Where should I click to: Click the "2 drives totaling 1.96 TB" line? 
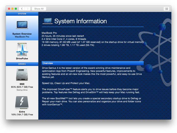click(68, 45)
